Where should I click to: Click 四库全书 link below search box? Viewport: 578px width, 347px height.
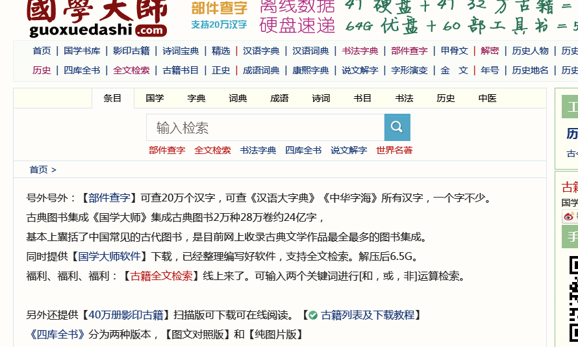(303, 150)
